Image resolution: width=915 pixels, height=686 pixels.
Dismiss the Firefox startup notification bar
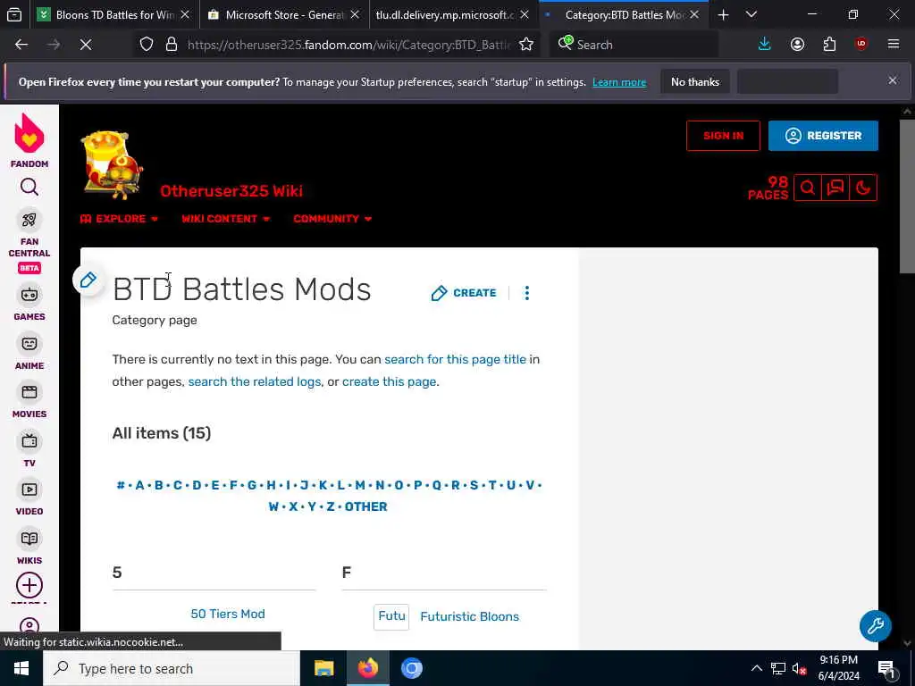[x=893, y=80]
